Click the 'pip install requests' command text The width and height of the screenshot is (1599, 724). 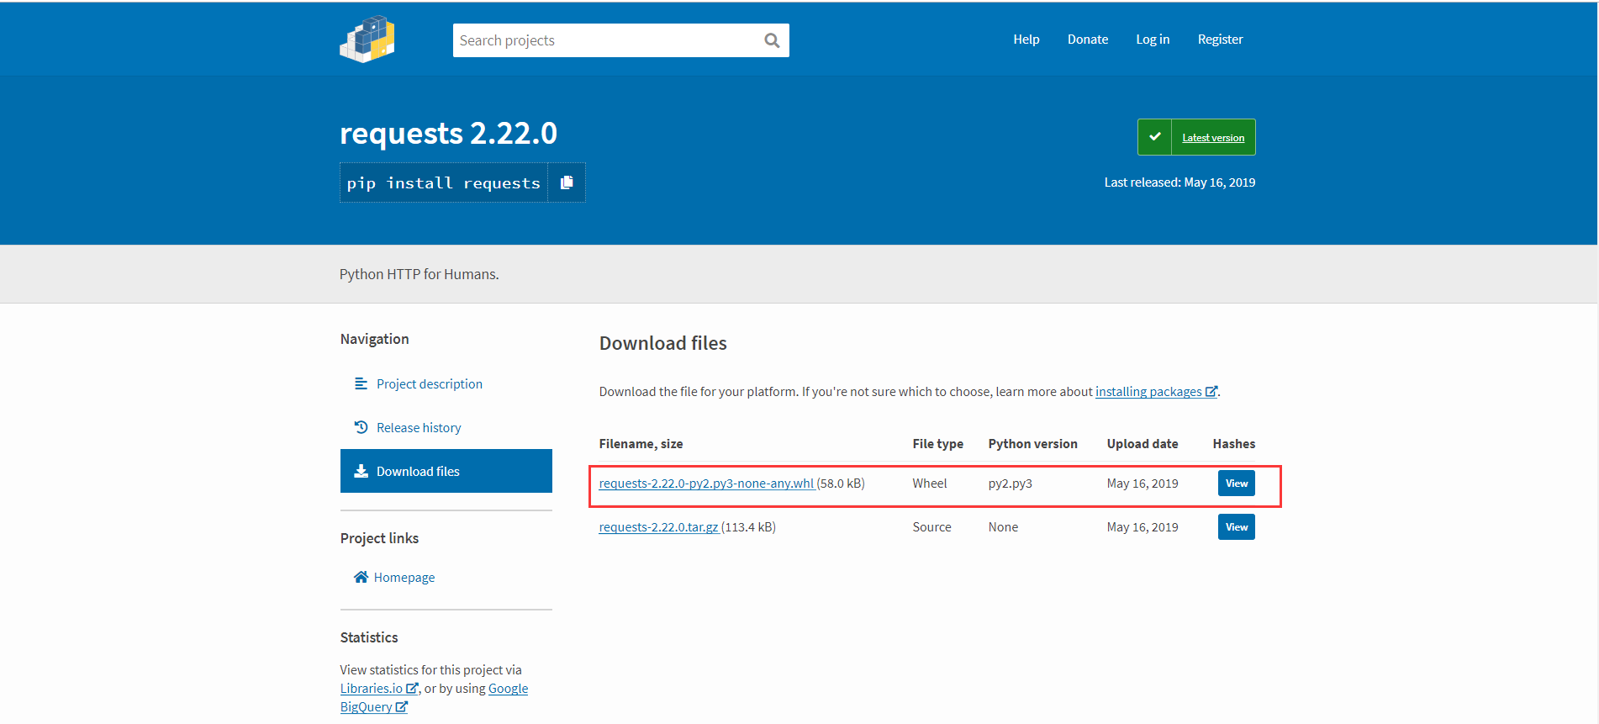click(x=444, y=183)
